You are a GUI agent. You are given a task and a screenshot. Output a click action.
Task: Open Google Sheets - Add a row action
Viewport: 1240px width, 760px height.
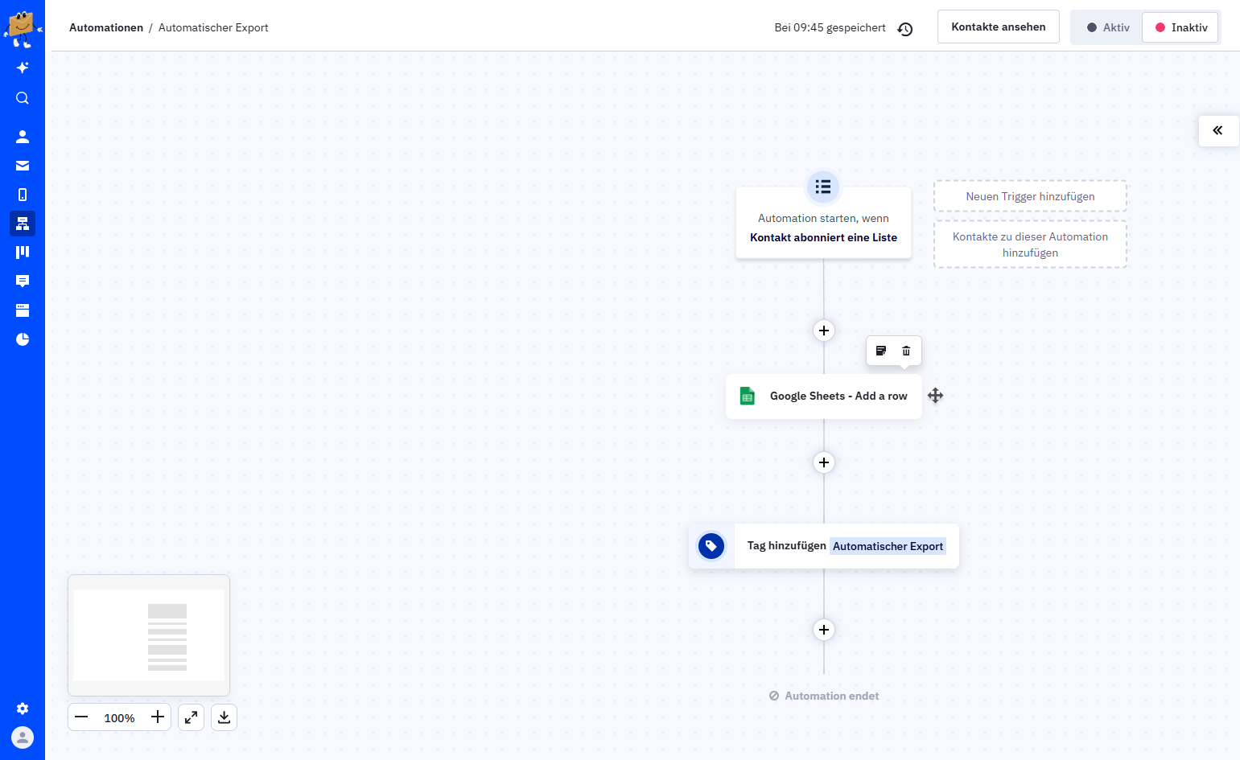tap(824, 396)
